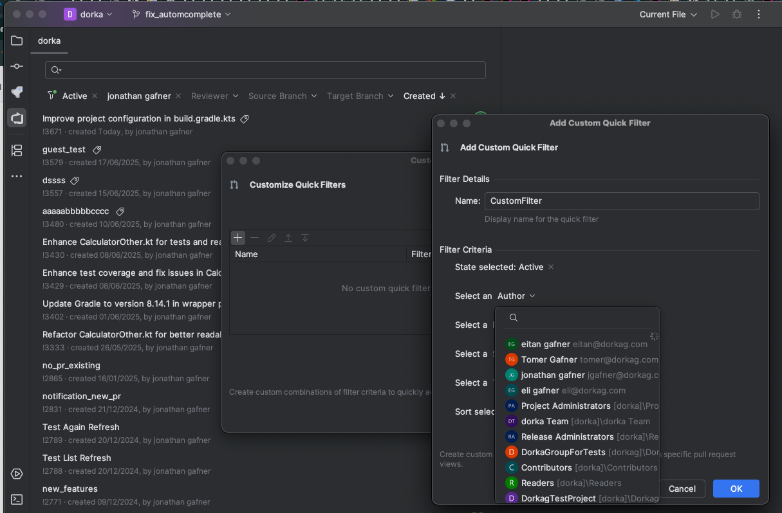The image size is (782, 513).
Task: Select eitan gafner from author list
Action: 577,344
